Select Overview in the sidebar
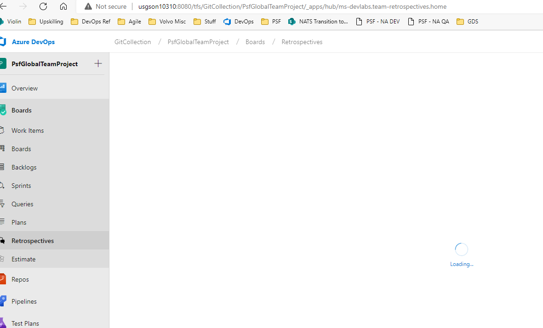This screenshot has height=328, width=543. 24,88
